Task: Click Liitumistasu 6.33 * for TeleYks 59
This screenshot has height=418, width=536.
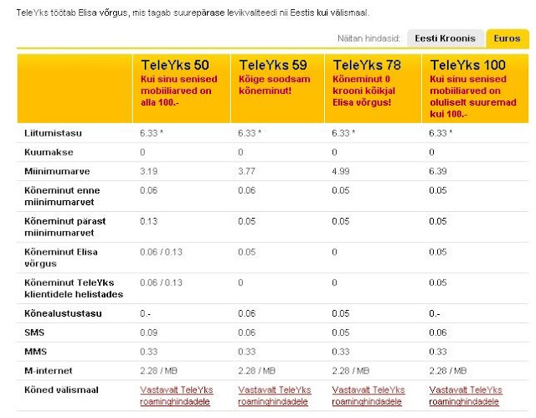Action: (x=250, y=133)
